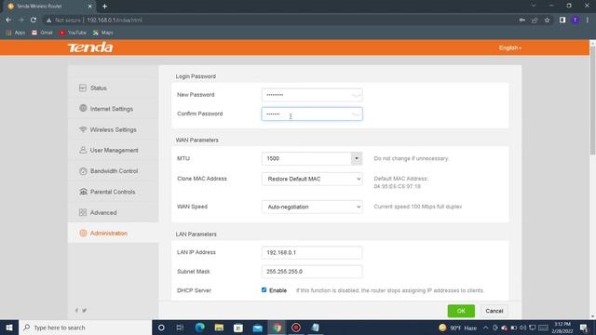The image size is (596, 335).
Task: Open the Chrome profile avatar
Action: coord(576,20)
